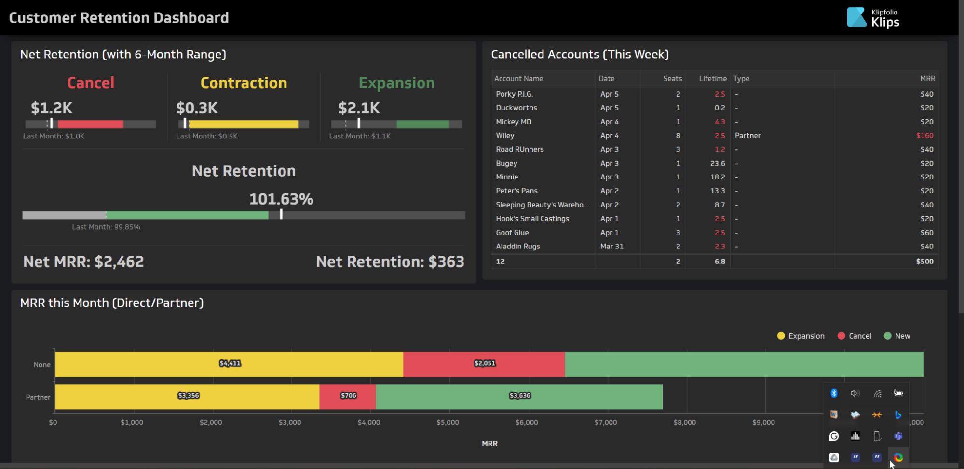This screenshot has height=469, width=964.
Task: Click the Klipfolio Klips logo
Action: [873, 18]
